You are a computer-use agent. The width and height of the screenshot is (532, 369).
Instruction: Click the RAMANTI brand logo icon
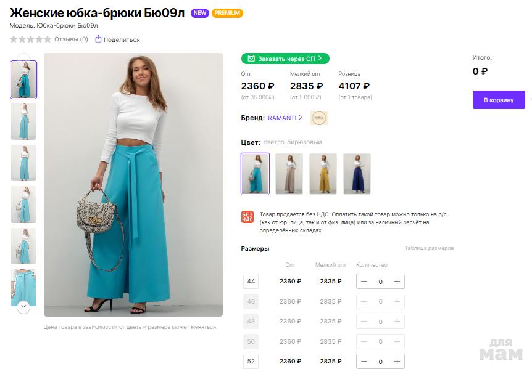point(319,118)
